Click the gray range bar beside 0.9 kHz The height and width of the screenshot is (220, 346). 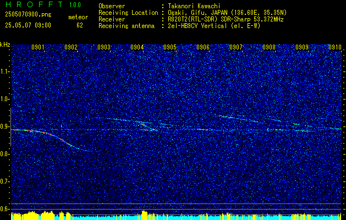(x=10, y=127)
